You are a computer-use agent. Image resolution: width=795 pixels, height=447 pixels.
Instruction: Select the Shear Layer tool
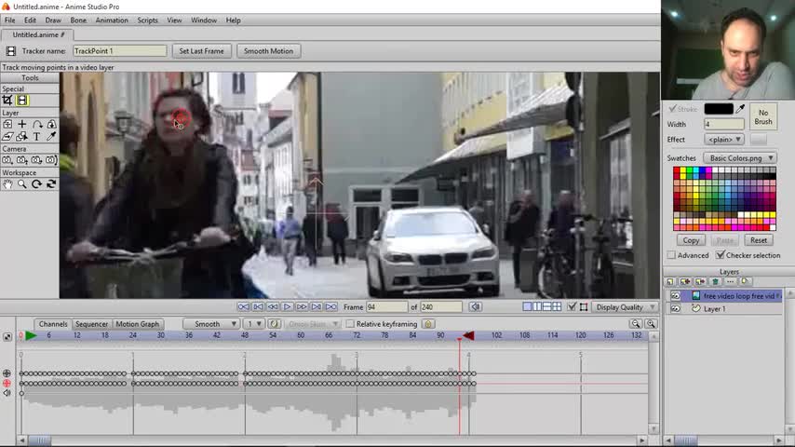point(7,137)
